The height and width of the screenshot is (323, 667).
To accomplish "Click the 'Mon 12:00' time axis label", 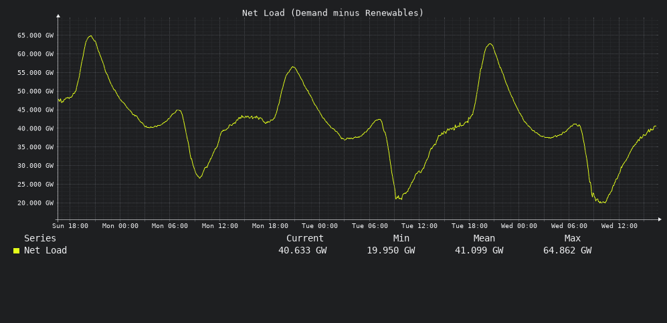I will (x=220, y=226).
